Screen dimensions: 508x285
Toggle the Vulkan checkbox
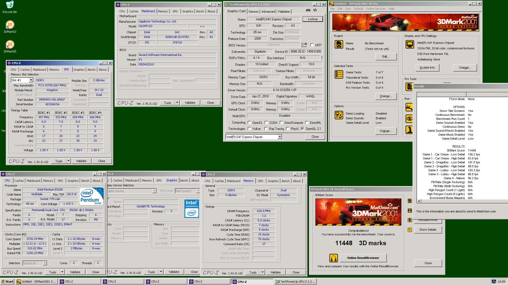coord(249,129)
